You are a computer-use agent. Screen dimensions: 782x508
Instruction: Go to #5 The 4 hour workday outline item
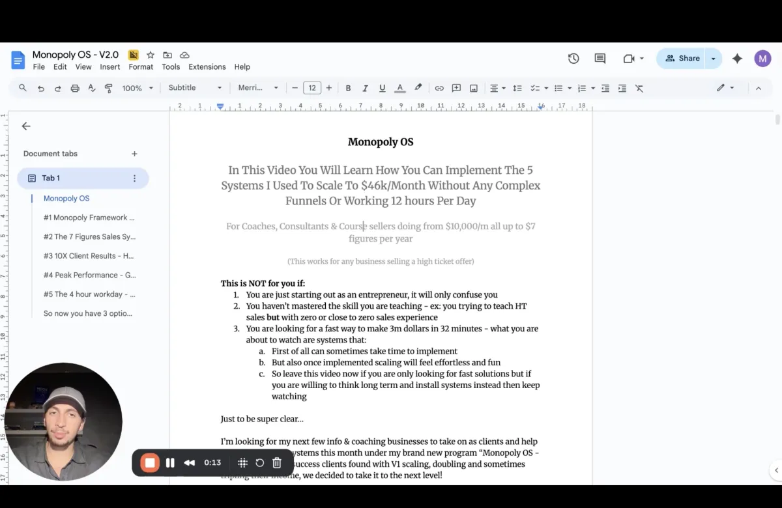click(89, 294)
